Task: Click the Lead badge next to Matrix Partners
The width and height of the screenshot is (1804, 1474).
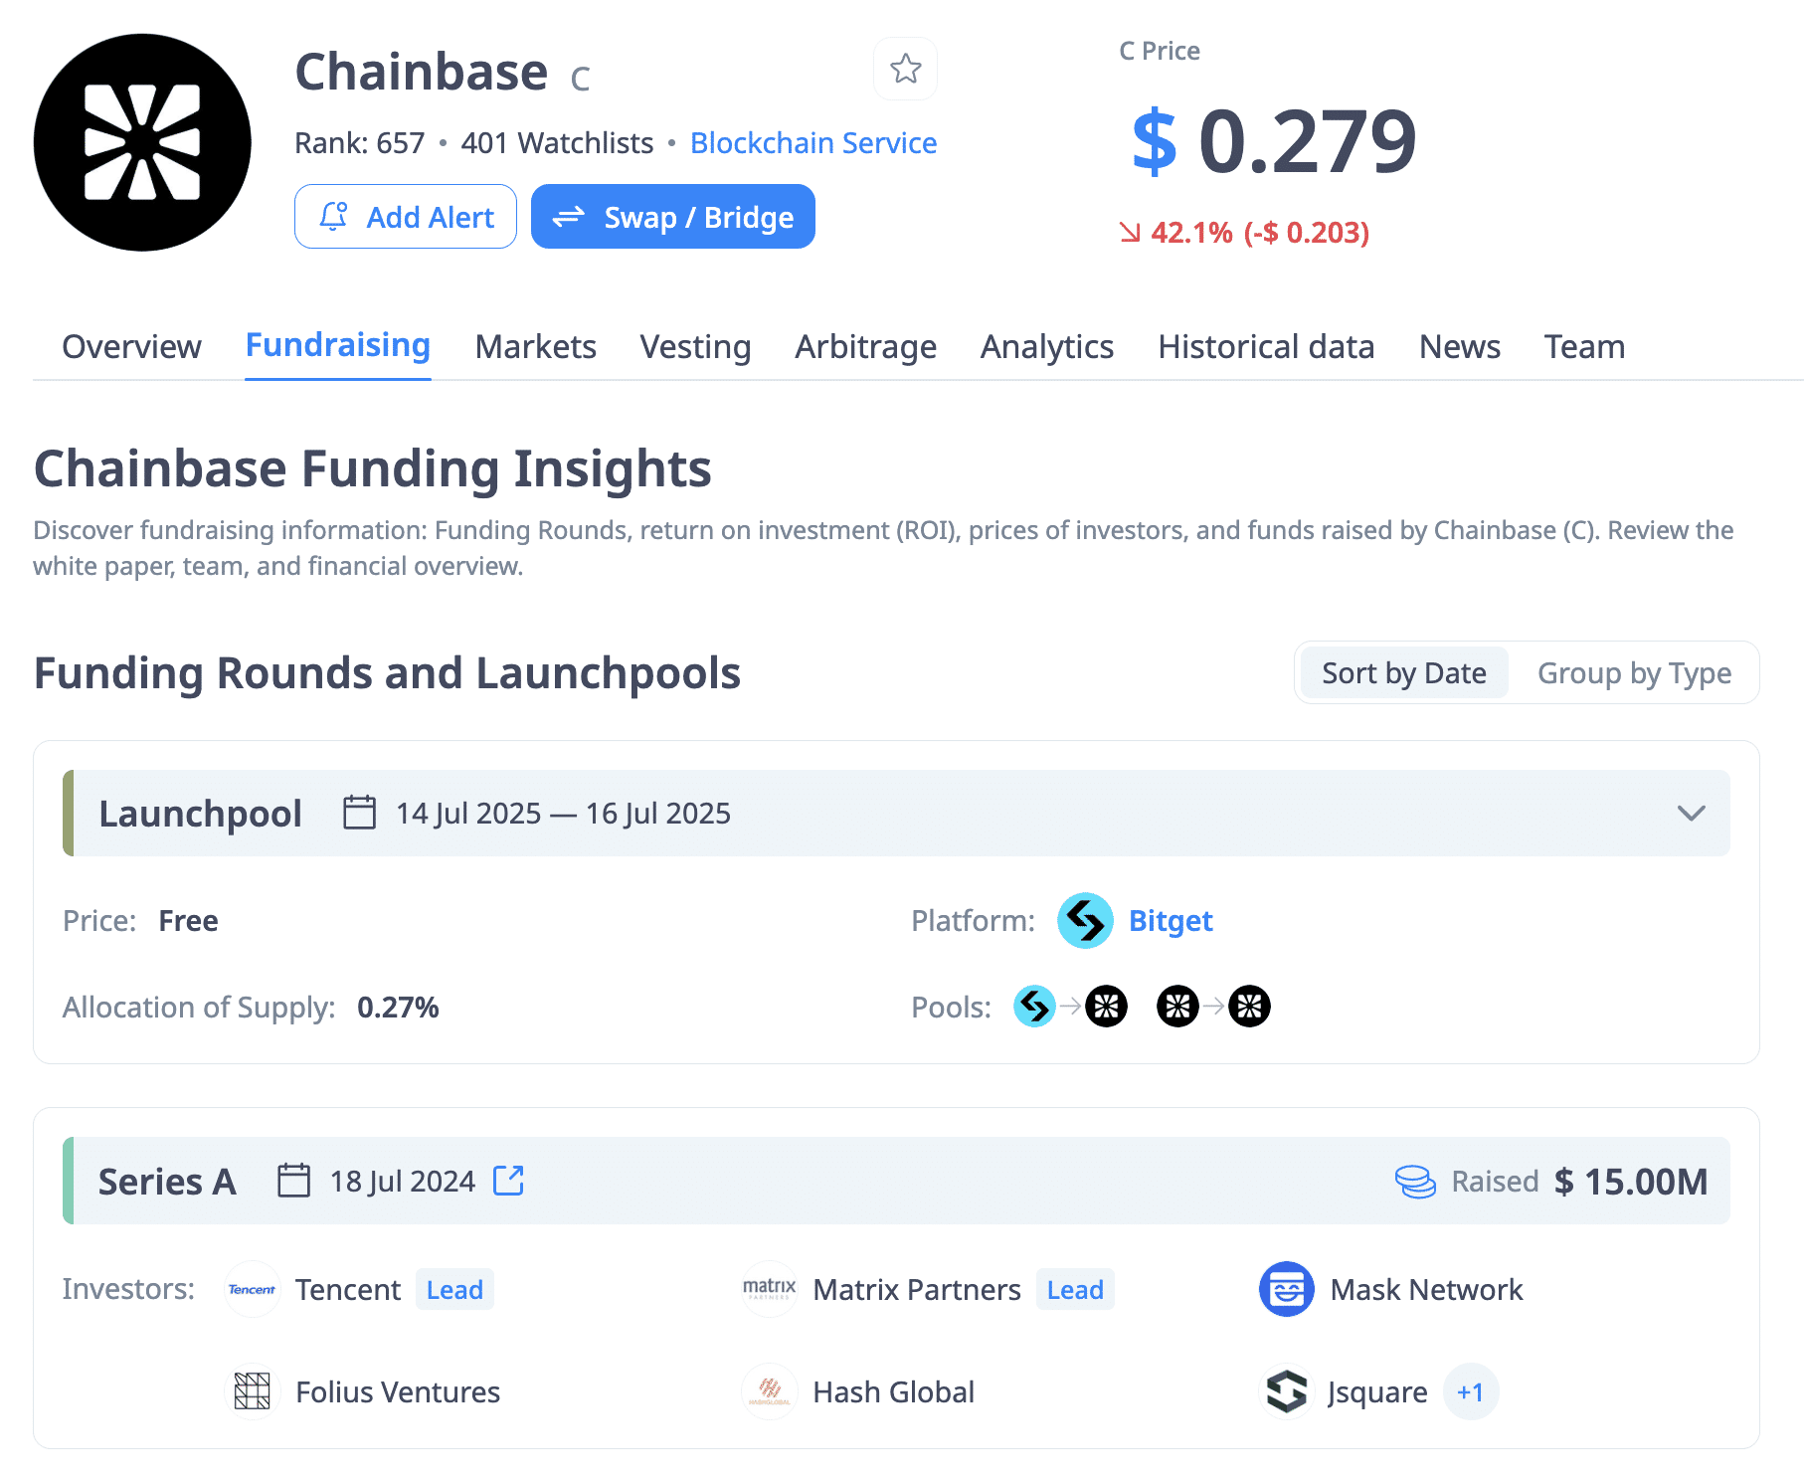Action: pyautogui.click(x=1075, y=1290)
